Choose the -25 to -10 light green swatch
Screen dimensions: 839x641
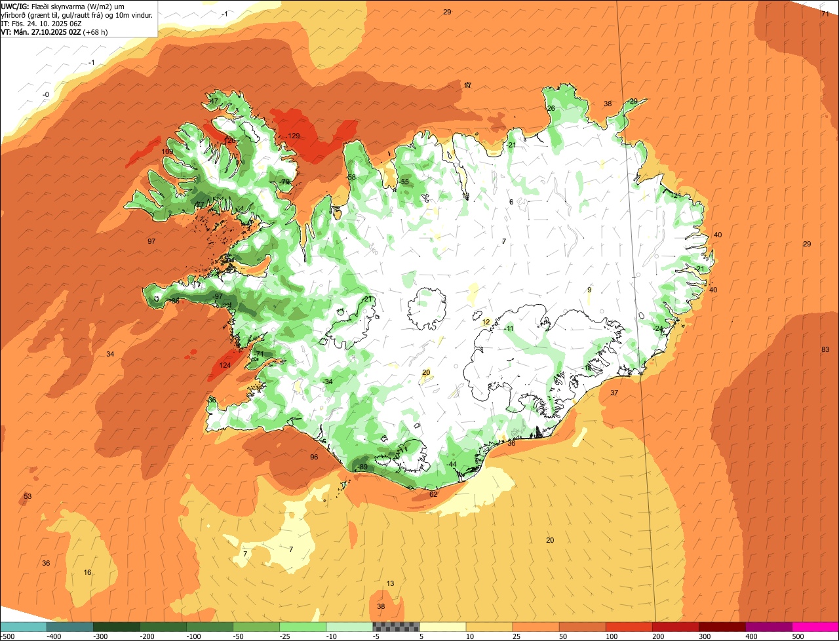[x=303, y=627]
